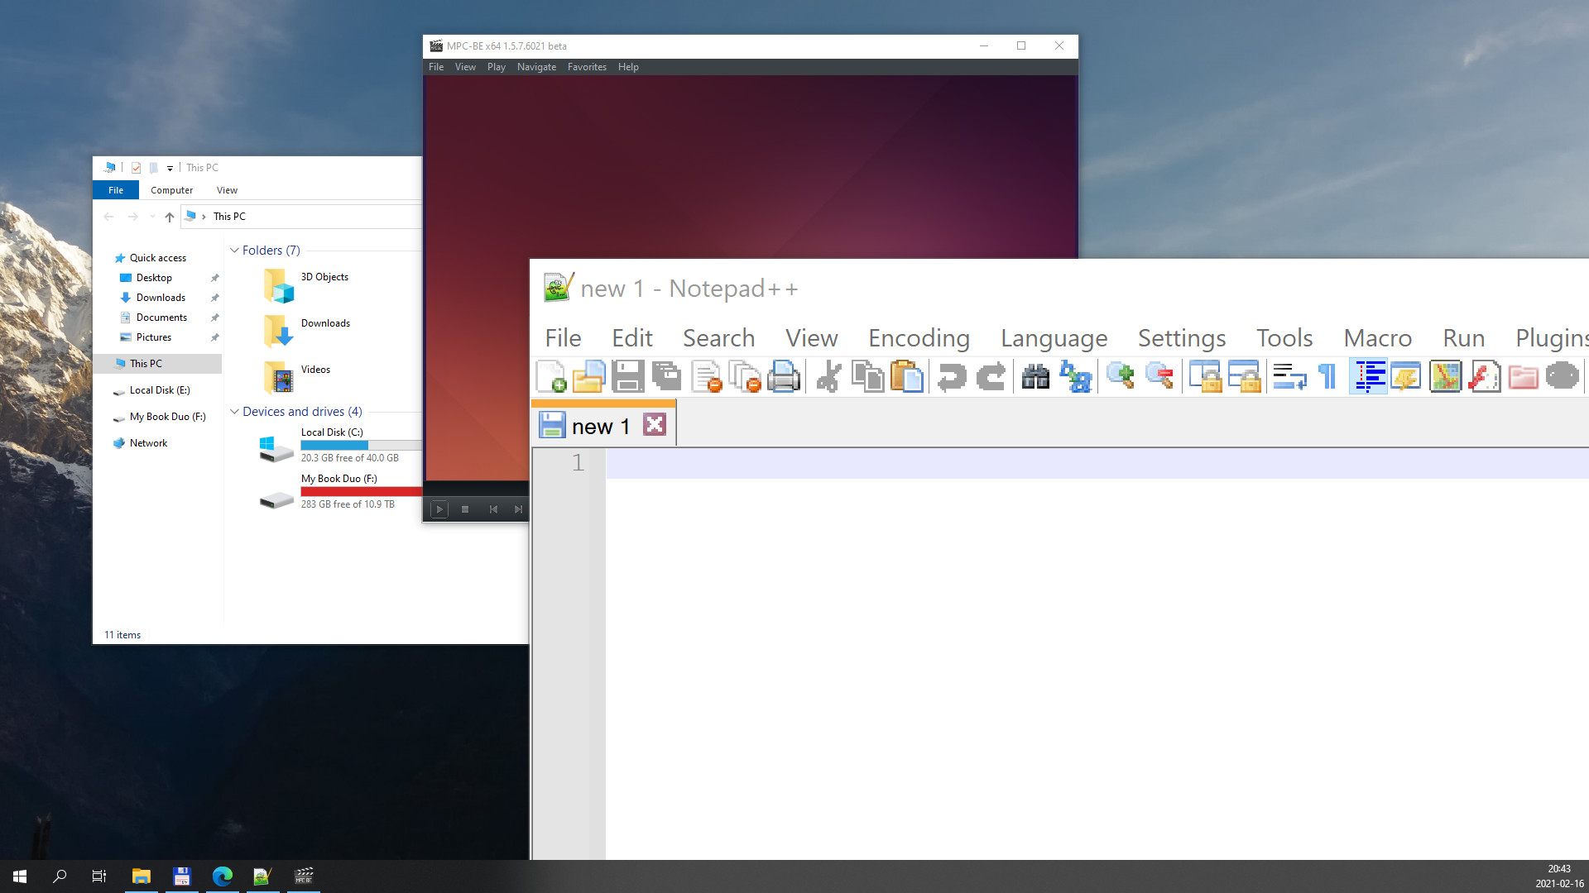Undo last edit with the undo arrow icon
The height and width of the screenshot is (893, 1589).
(x=950, y=376)
